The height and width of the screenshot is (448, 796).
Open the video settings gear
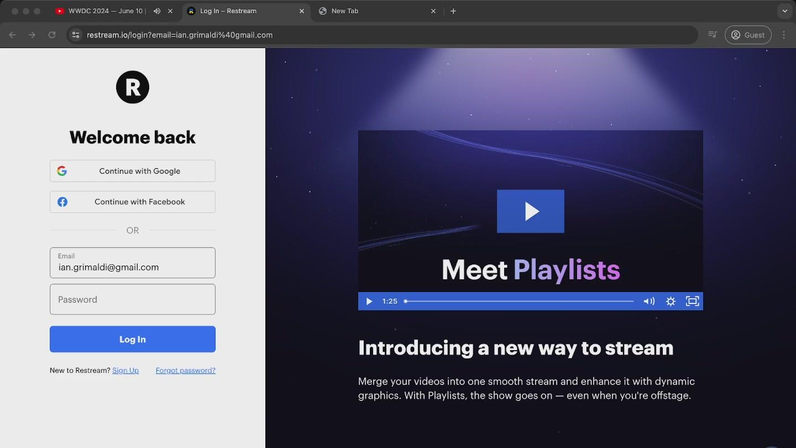tap(671, 301)
